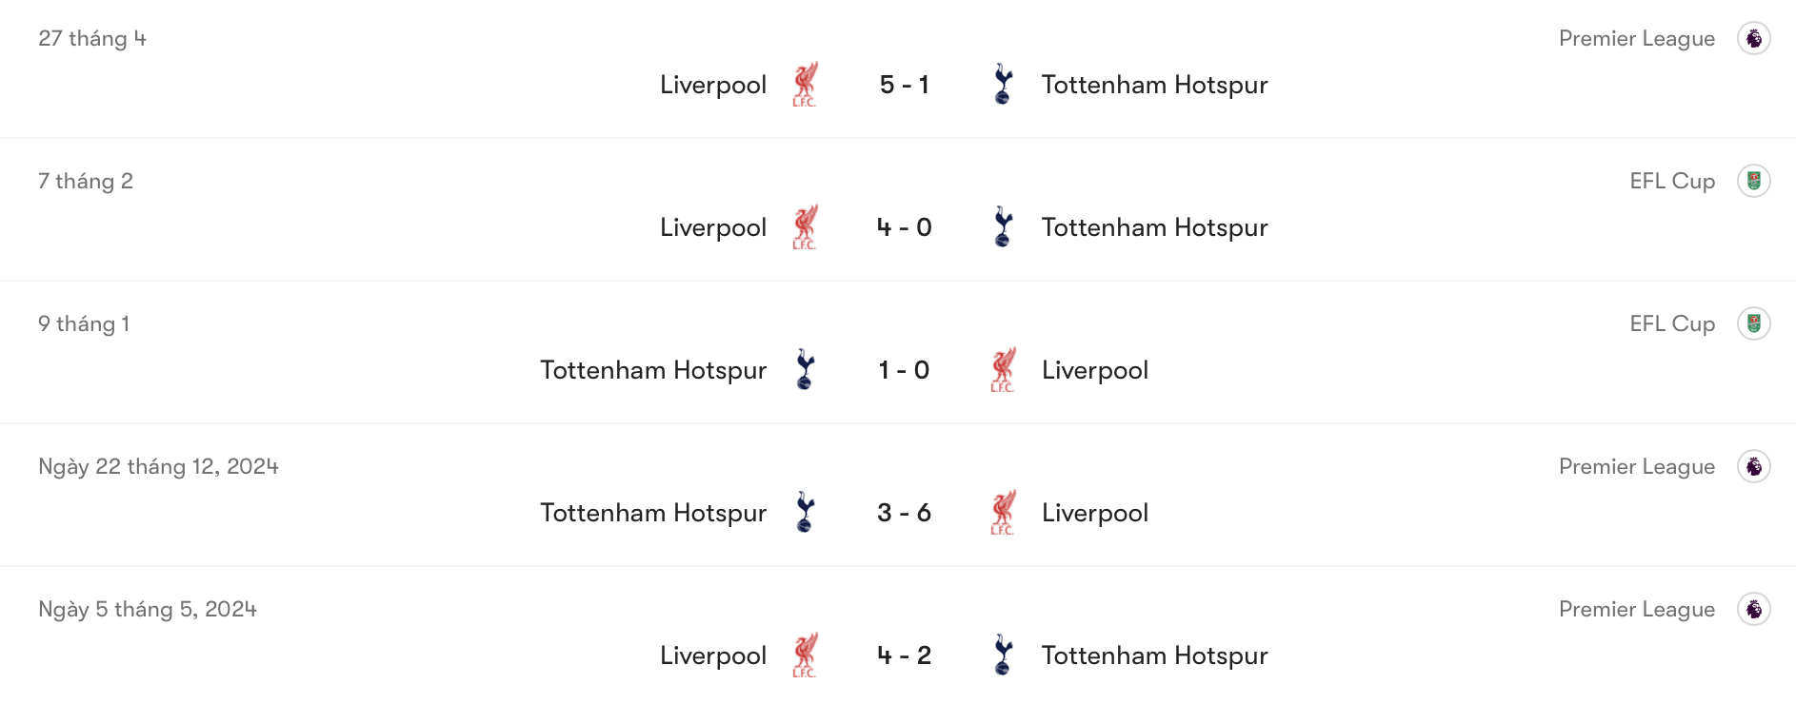
Task: Click Tottenham Hotspur name in the 1-0 match
Action: coord(653,369)
